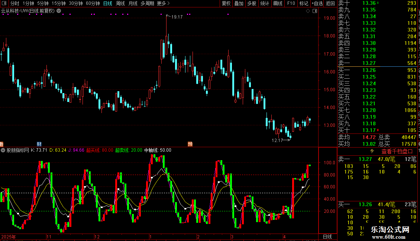Select the 60分钟 period tab
This screenshot has height=241, width=420.
[x=93, y=3]
